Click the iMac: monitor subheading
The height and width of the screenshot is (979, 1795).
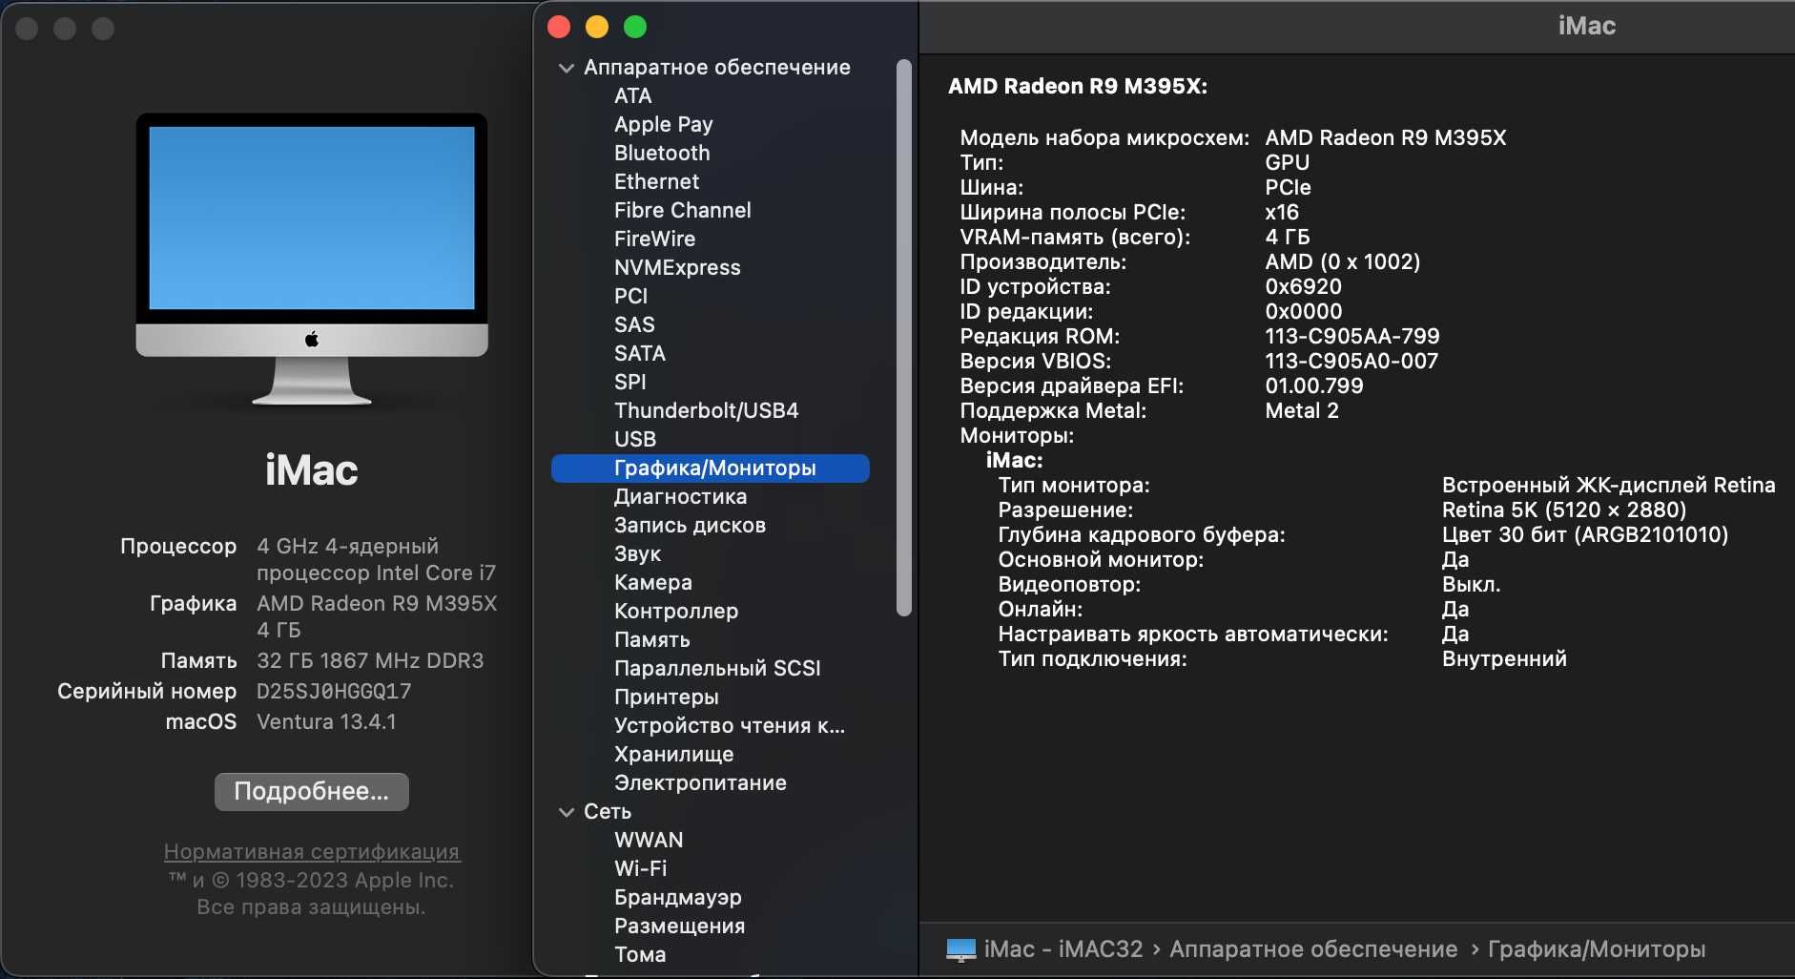pos(1014,461)
